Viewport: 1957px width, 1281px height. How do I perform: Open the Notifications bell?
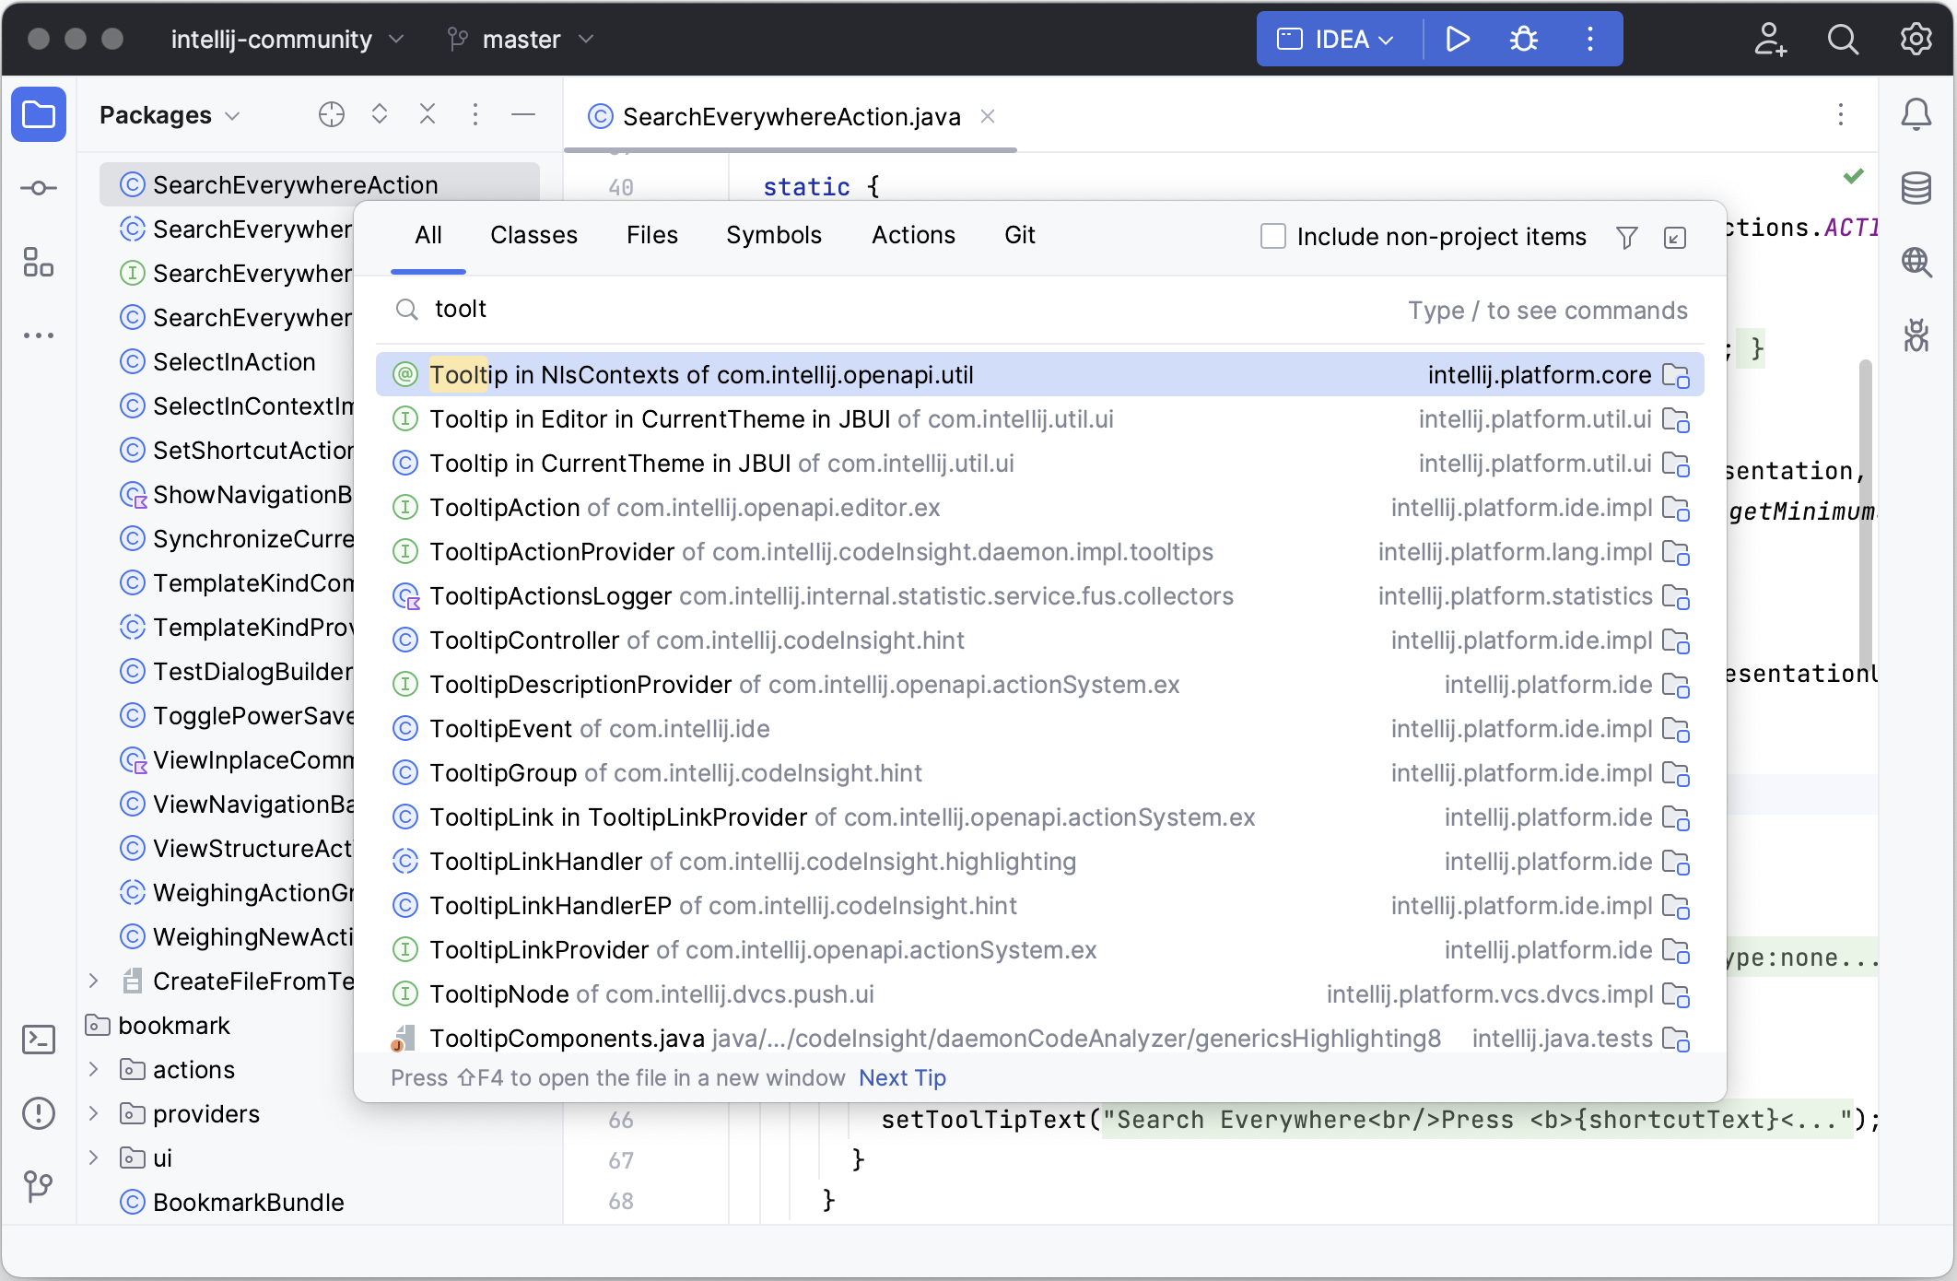(x=1916, y=114)
